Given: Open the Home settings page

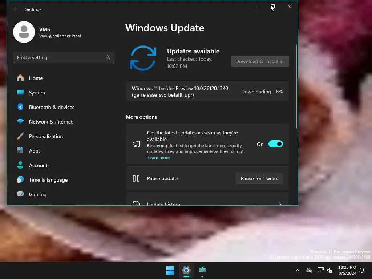Looking at the screenshot, I should (64, 78).
